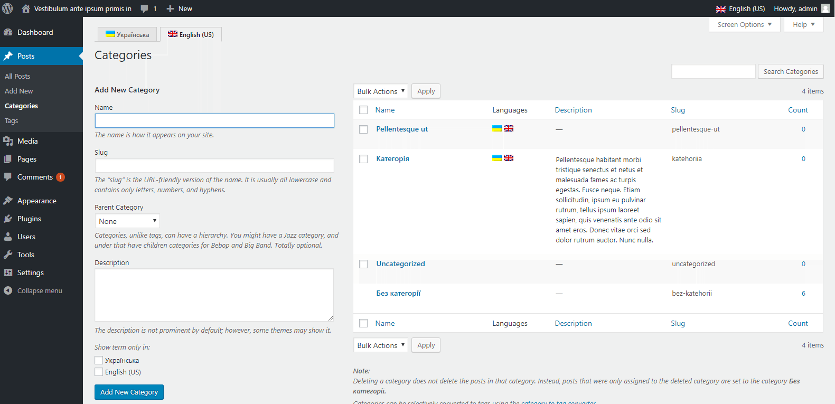Open the Howdy, admin account menu
The width and height of the screenshot is (835, 404).
pos(802,8)
